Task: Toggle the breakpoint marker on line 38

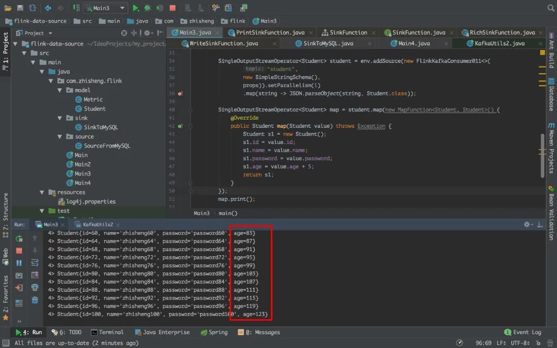Action: pos(179,94)
